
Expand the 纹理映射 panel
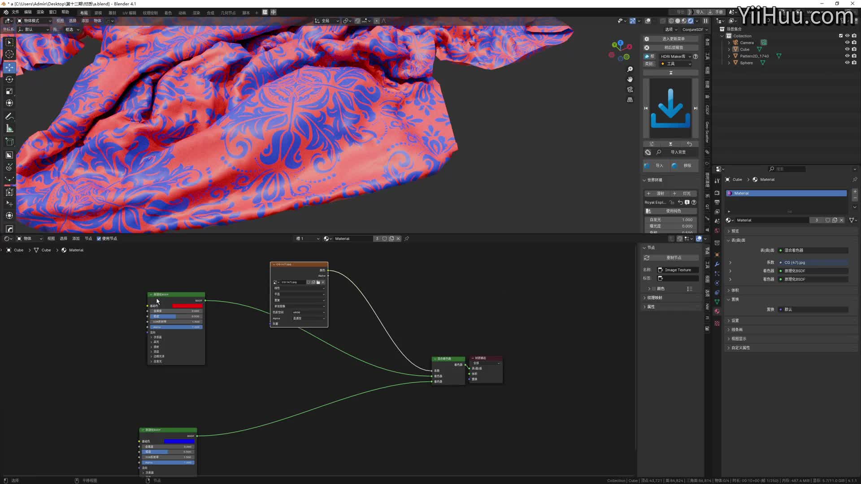pos(655,298)
